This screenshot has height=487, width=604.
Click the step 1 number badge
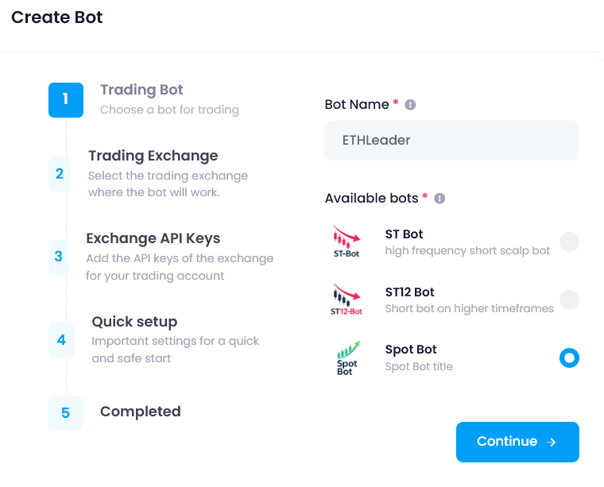(x=65, y=100)
